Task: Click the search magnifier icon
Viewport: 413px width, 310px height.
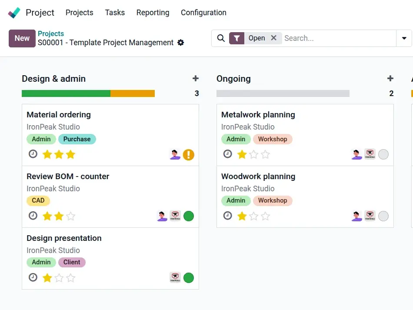Action: tap(221, 38)
